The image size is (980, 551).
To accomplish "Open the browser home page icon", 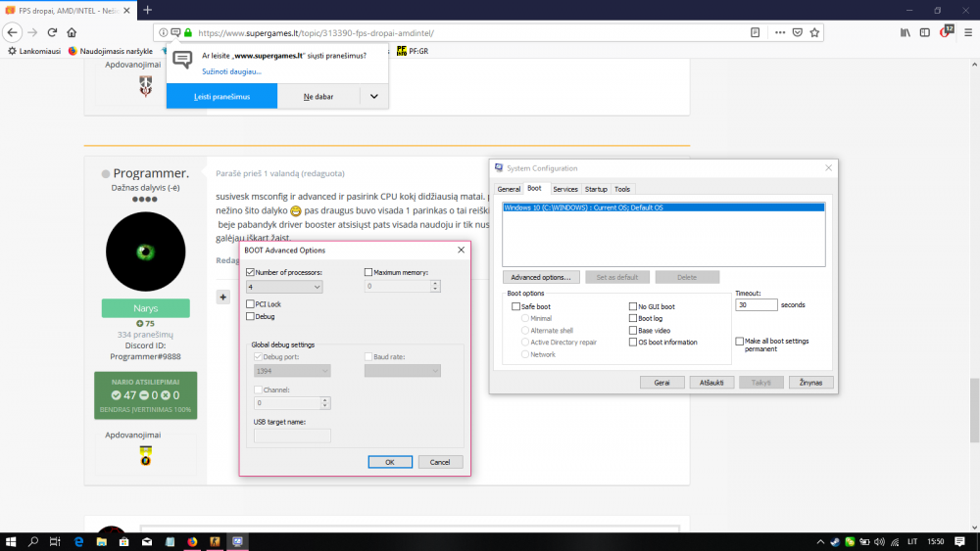I will coord(72,32).
